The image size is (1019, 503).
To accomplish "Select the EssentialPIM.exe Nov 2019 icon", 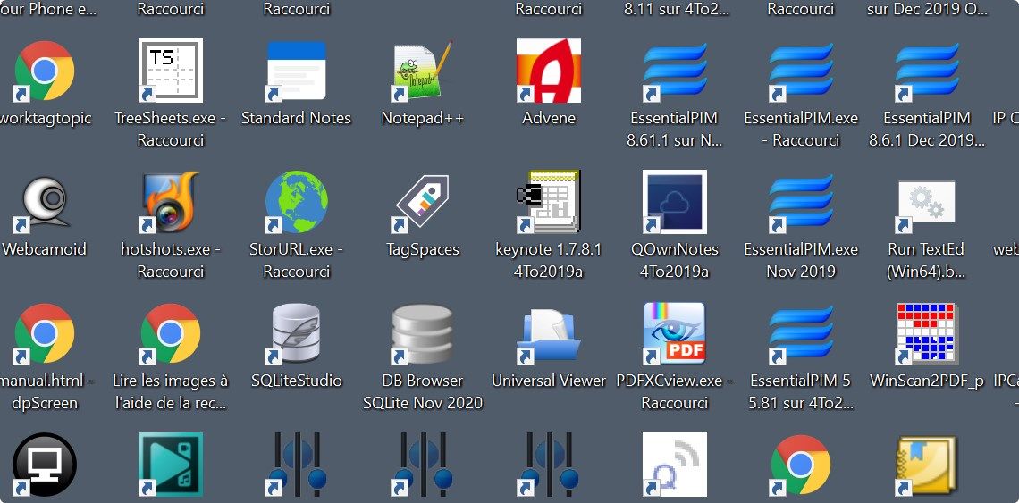I will tap(801, 202).
